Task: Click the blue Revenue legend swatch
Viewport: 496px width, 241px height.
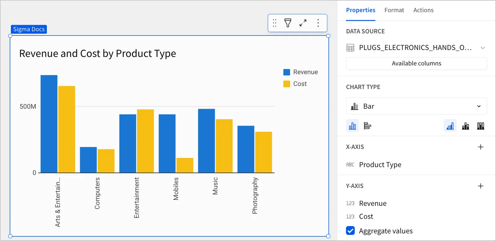Action: pos(287,72)
